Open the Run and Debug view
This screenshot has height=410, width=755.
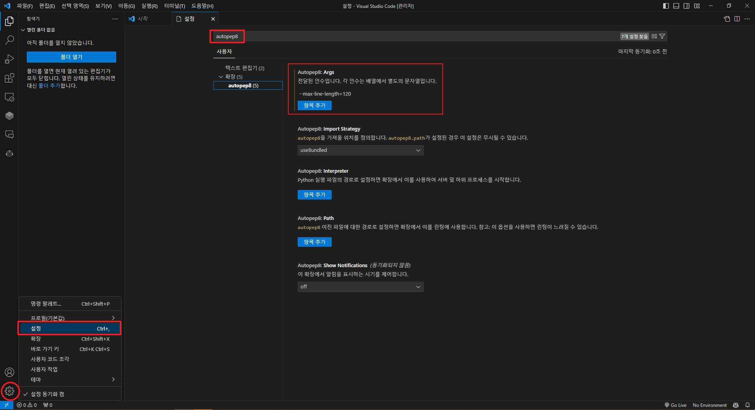[x=9, y=59]
